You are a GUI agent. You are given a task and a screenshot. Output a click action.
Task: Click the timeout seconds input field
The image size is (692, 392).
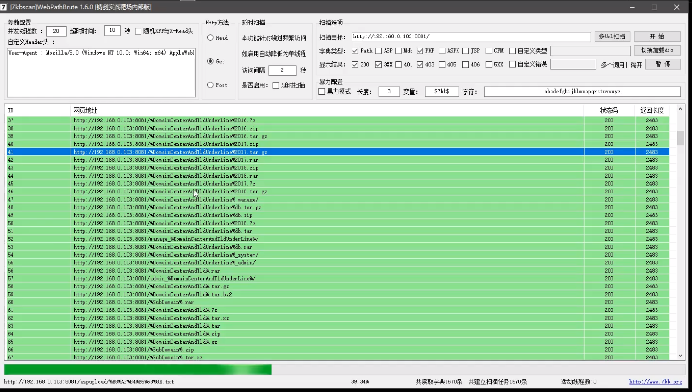click(112, 31)
